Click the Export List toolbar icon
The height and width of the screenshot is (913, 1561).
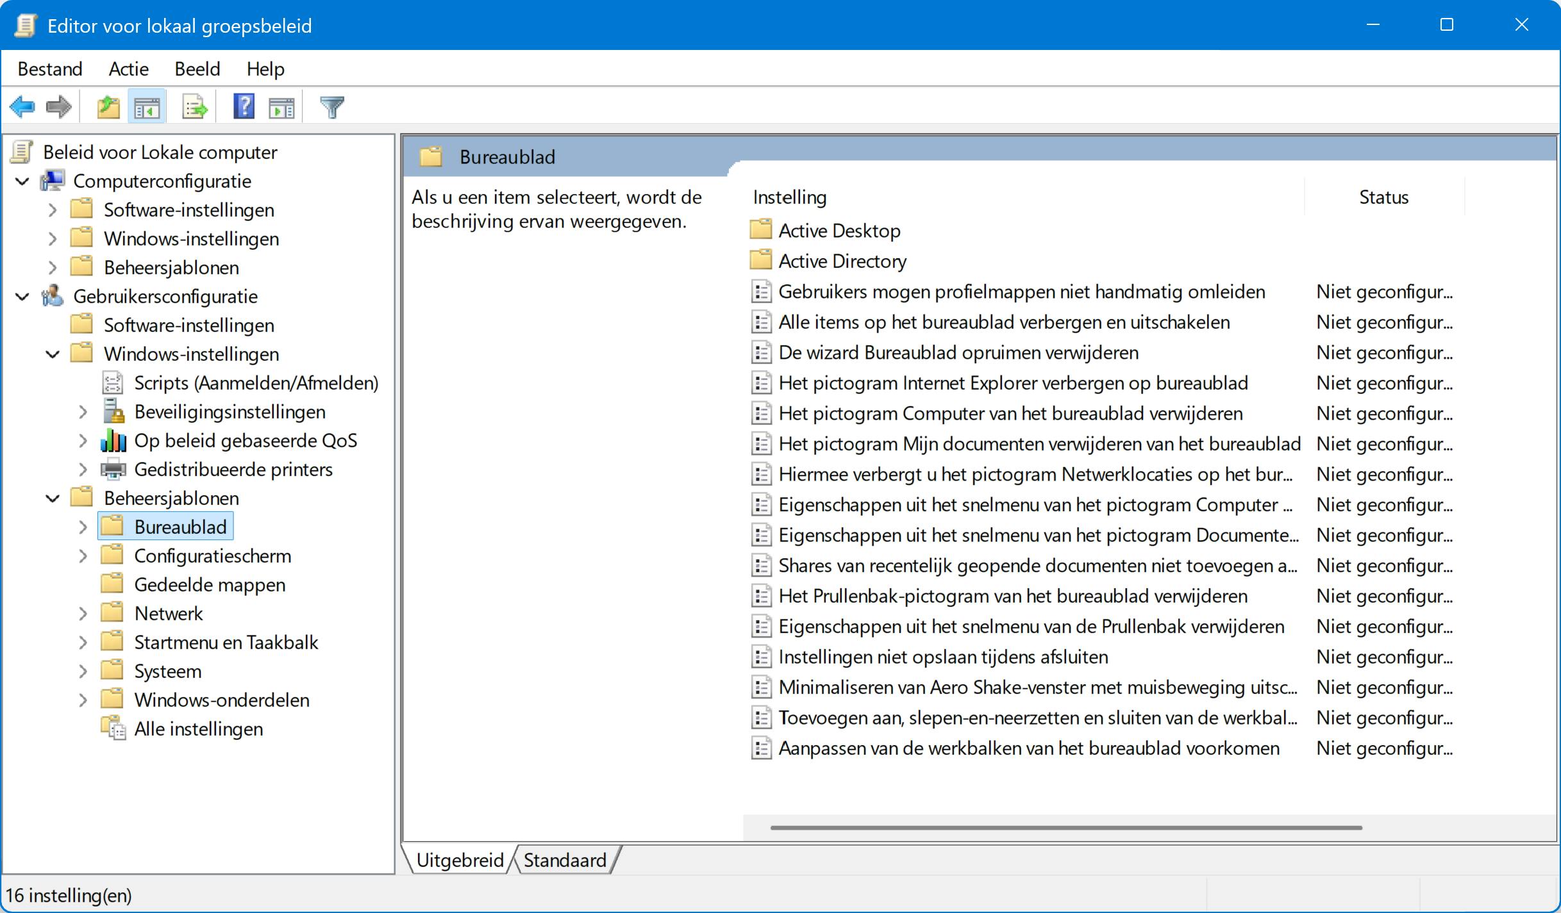(194, 107)
